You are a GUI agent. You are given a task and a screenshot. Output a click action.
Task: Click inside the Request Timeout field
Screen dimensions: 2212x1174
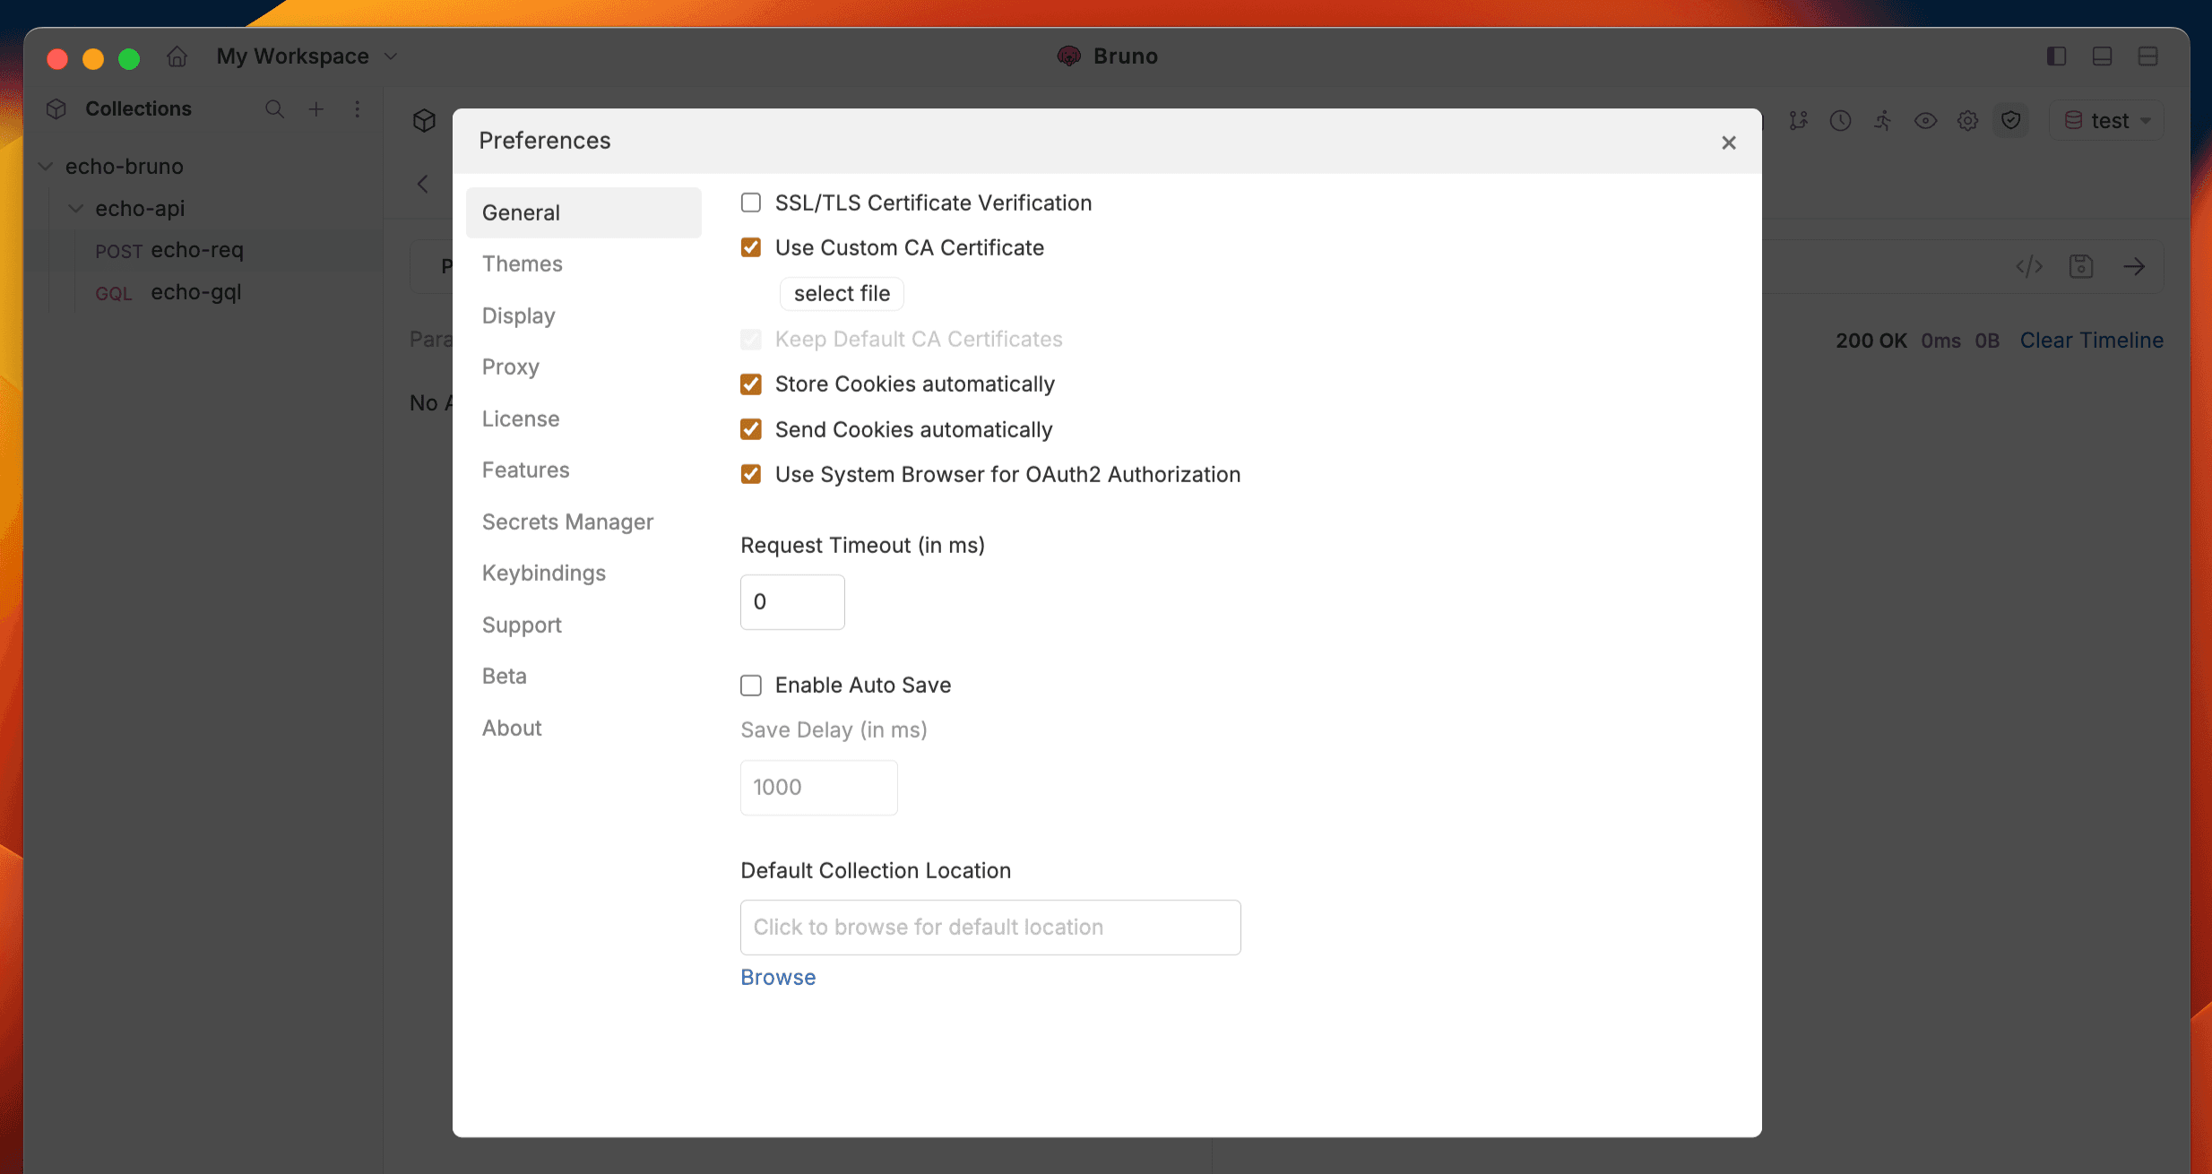pos(791,601)
